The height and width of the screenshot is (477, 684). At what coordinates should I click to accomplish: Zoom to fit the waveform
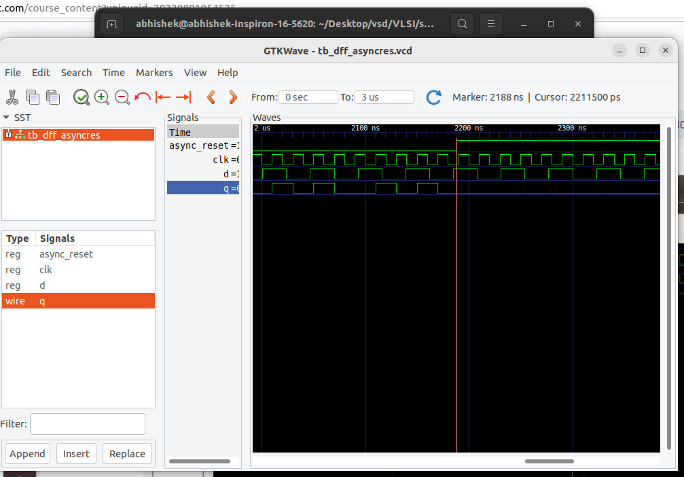[82, 97]
